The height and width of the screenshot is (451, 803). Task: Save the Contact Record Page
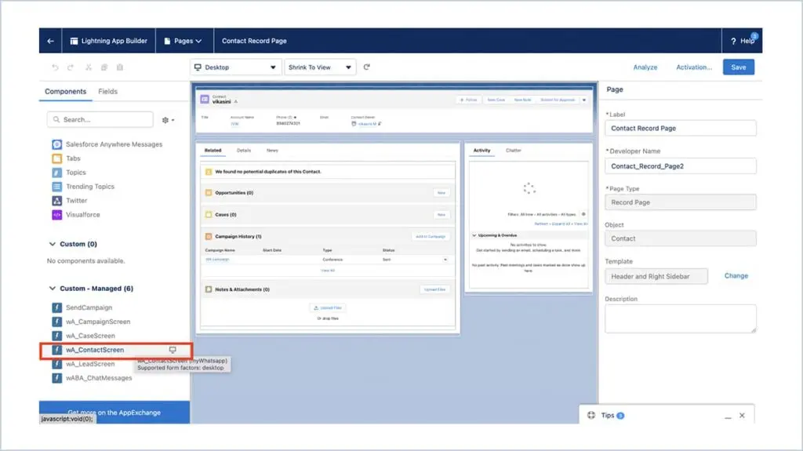point(739,67)
